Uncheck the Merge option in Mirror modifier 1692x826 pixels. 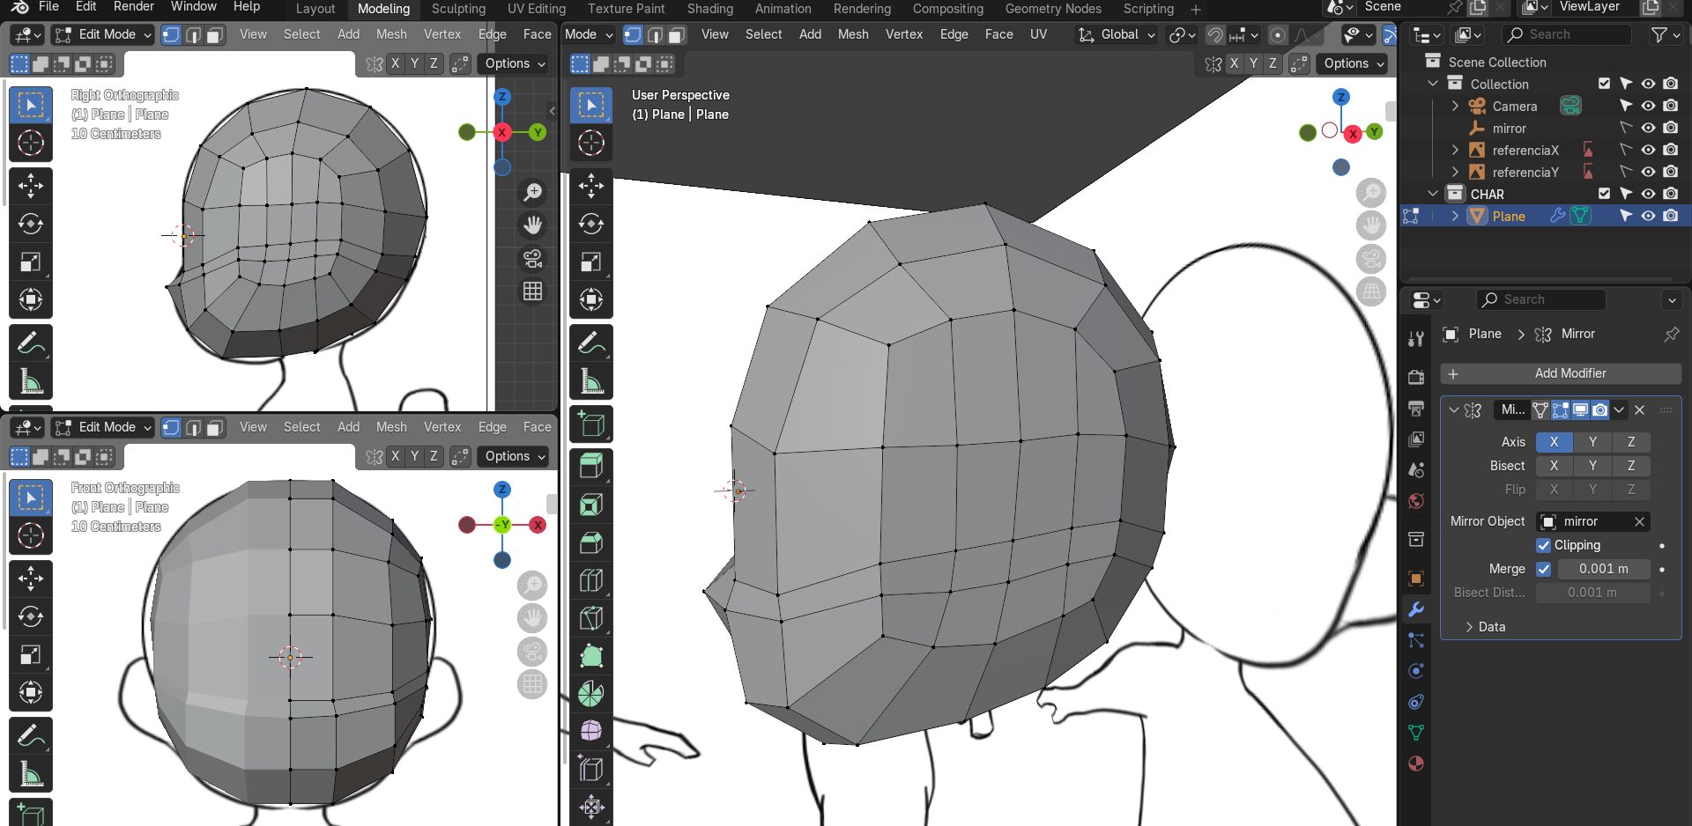tap(1543, 569)
